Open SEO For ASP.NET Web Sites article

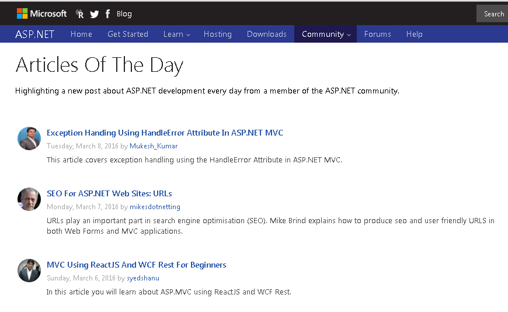109,193
